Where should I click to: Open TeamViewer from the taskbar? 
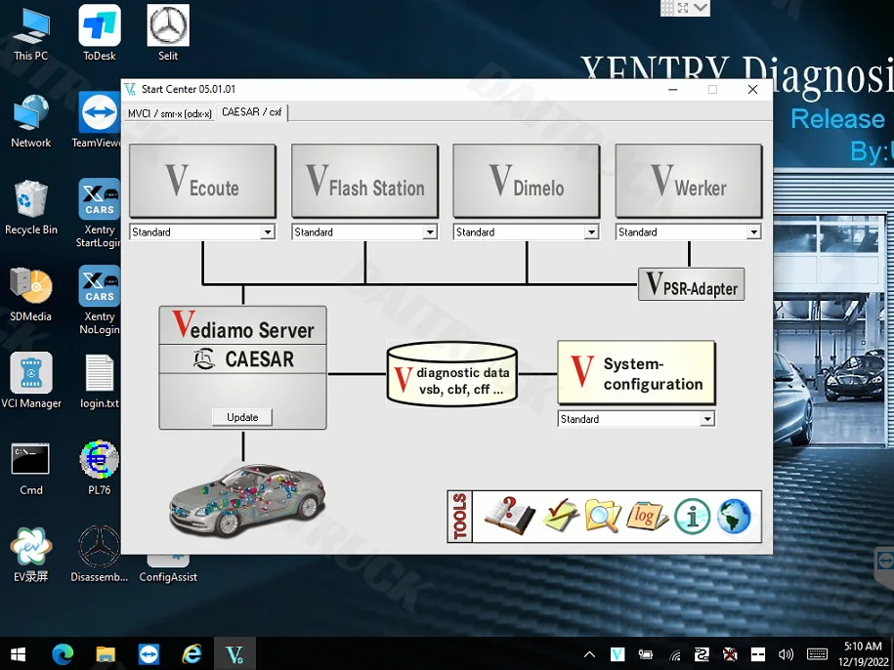pos(149,654)
